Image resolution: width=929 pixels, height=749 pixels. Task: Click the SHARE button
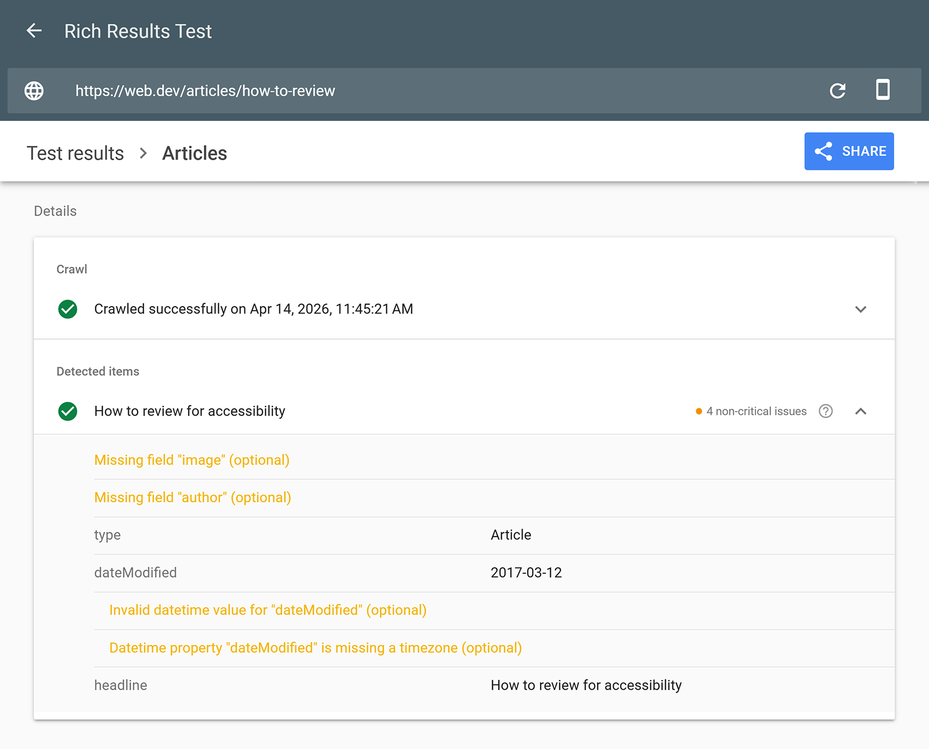pyautogui.click(x=849, y=152)
